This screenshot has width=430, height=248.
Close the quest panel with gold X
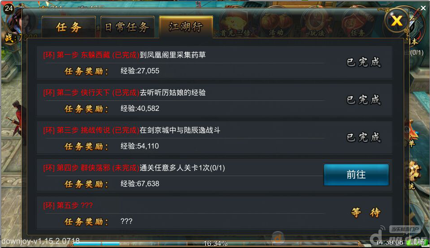tap(397, 20)
